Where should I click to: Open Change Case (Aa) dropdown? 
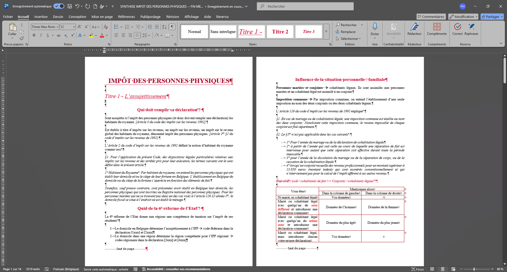pos(95,27)
